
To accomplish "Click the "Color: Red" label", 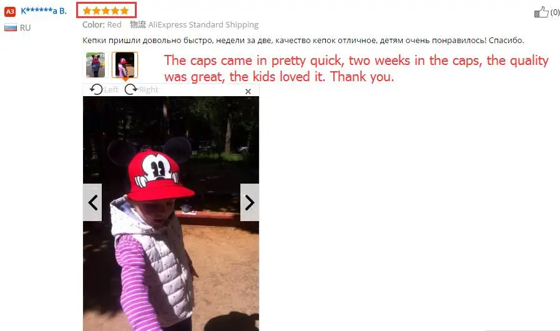I will click(x=102, y=24).
